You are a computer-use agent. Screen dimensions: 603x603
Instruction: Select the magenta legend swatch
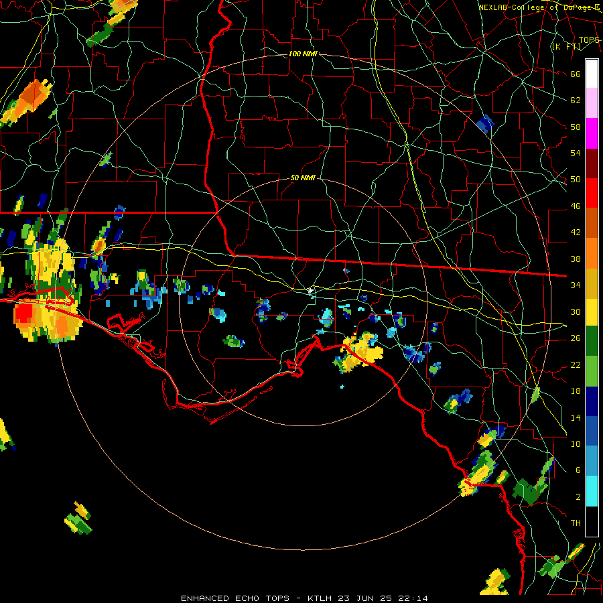coord(592,133)
